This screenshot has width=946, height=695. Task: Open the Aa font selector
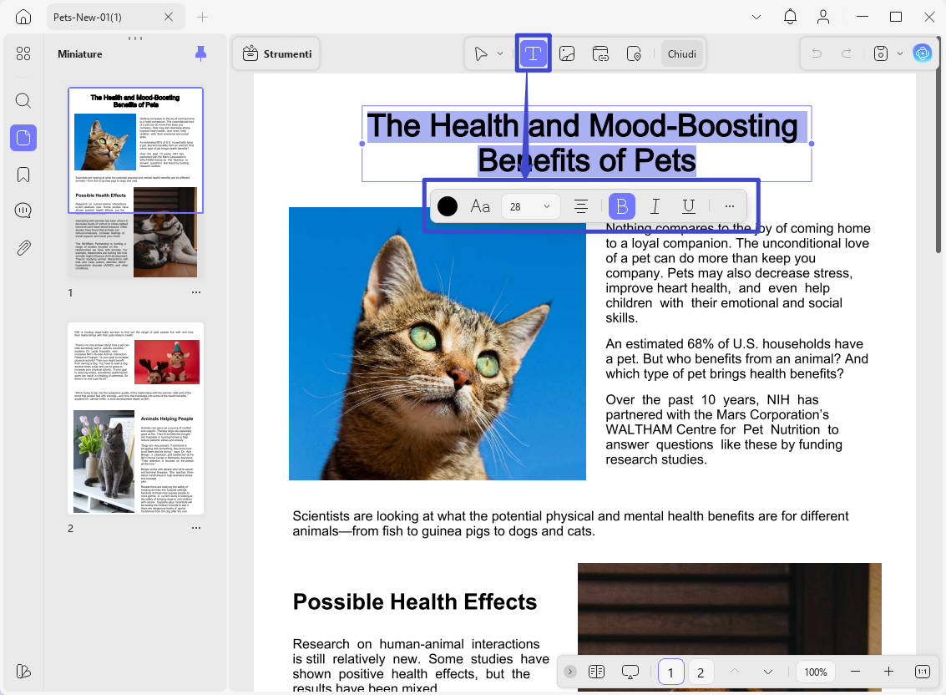pos(480,205)
